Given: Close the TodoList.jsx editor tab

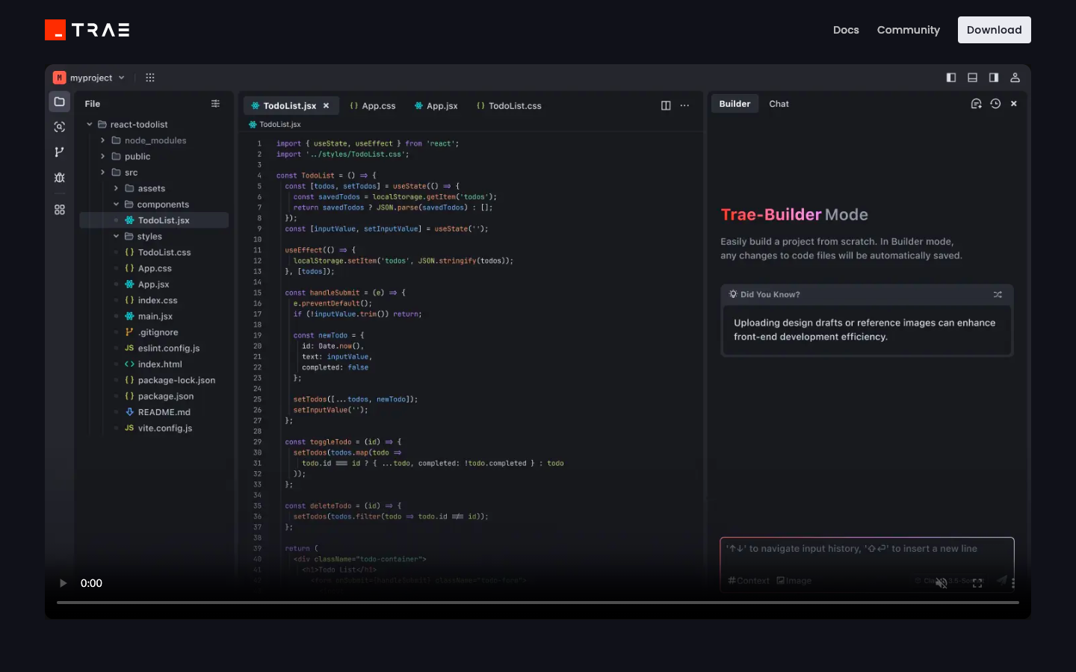Looking at the screenshot, I should coord(327,106).
